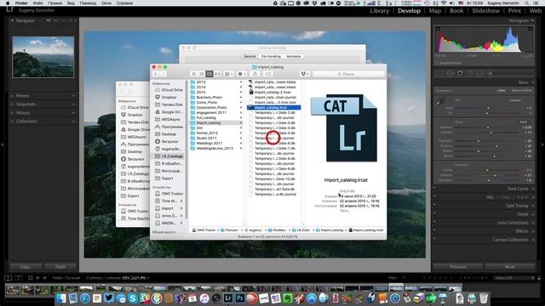The width and height of the screenshot is (545, 306).
Task: Switch to the Slideshow module
Action: coord(485,11)
